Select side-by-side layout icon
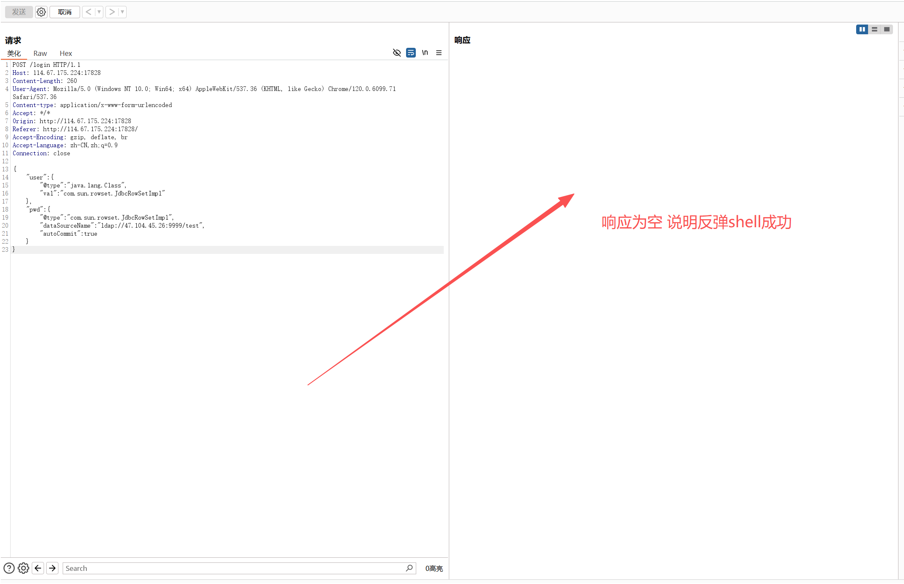 point(862,29)
